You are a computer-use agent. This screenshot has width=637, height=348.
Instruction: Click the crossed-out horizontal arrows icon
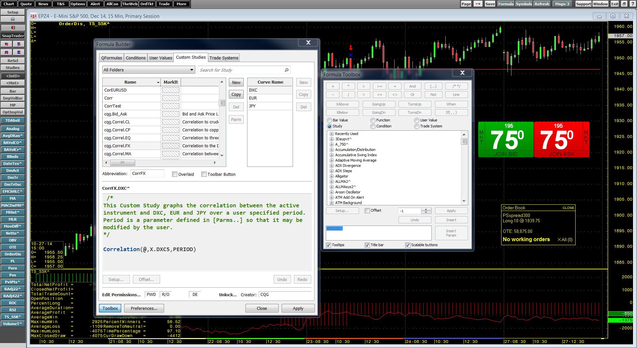(6, 52)
